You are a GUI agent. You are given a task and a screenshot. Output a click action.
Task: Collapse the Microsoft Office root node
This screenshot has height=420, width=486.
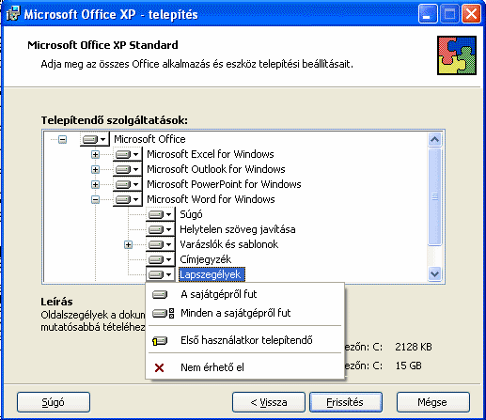63,139
